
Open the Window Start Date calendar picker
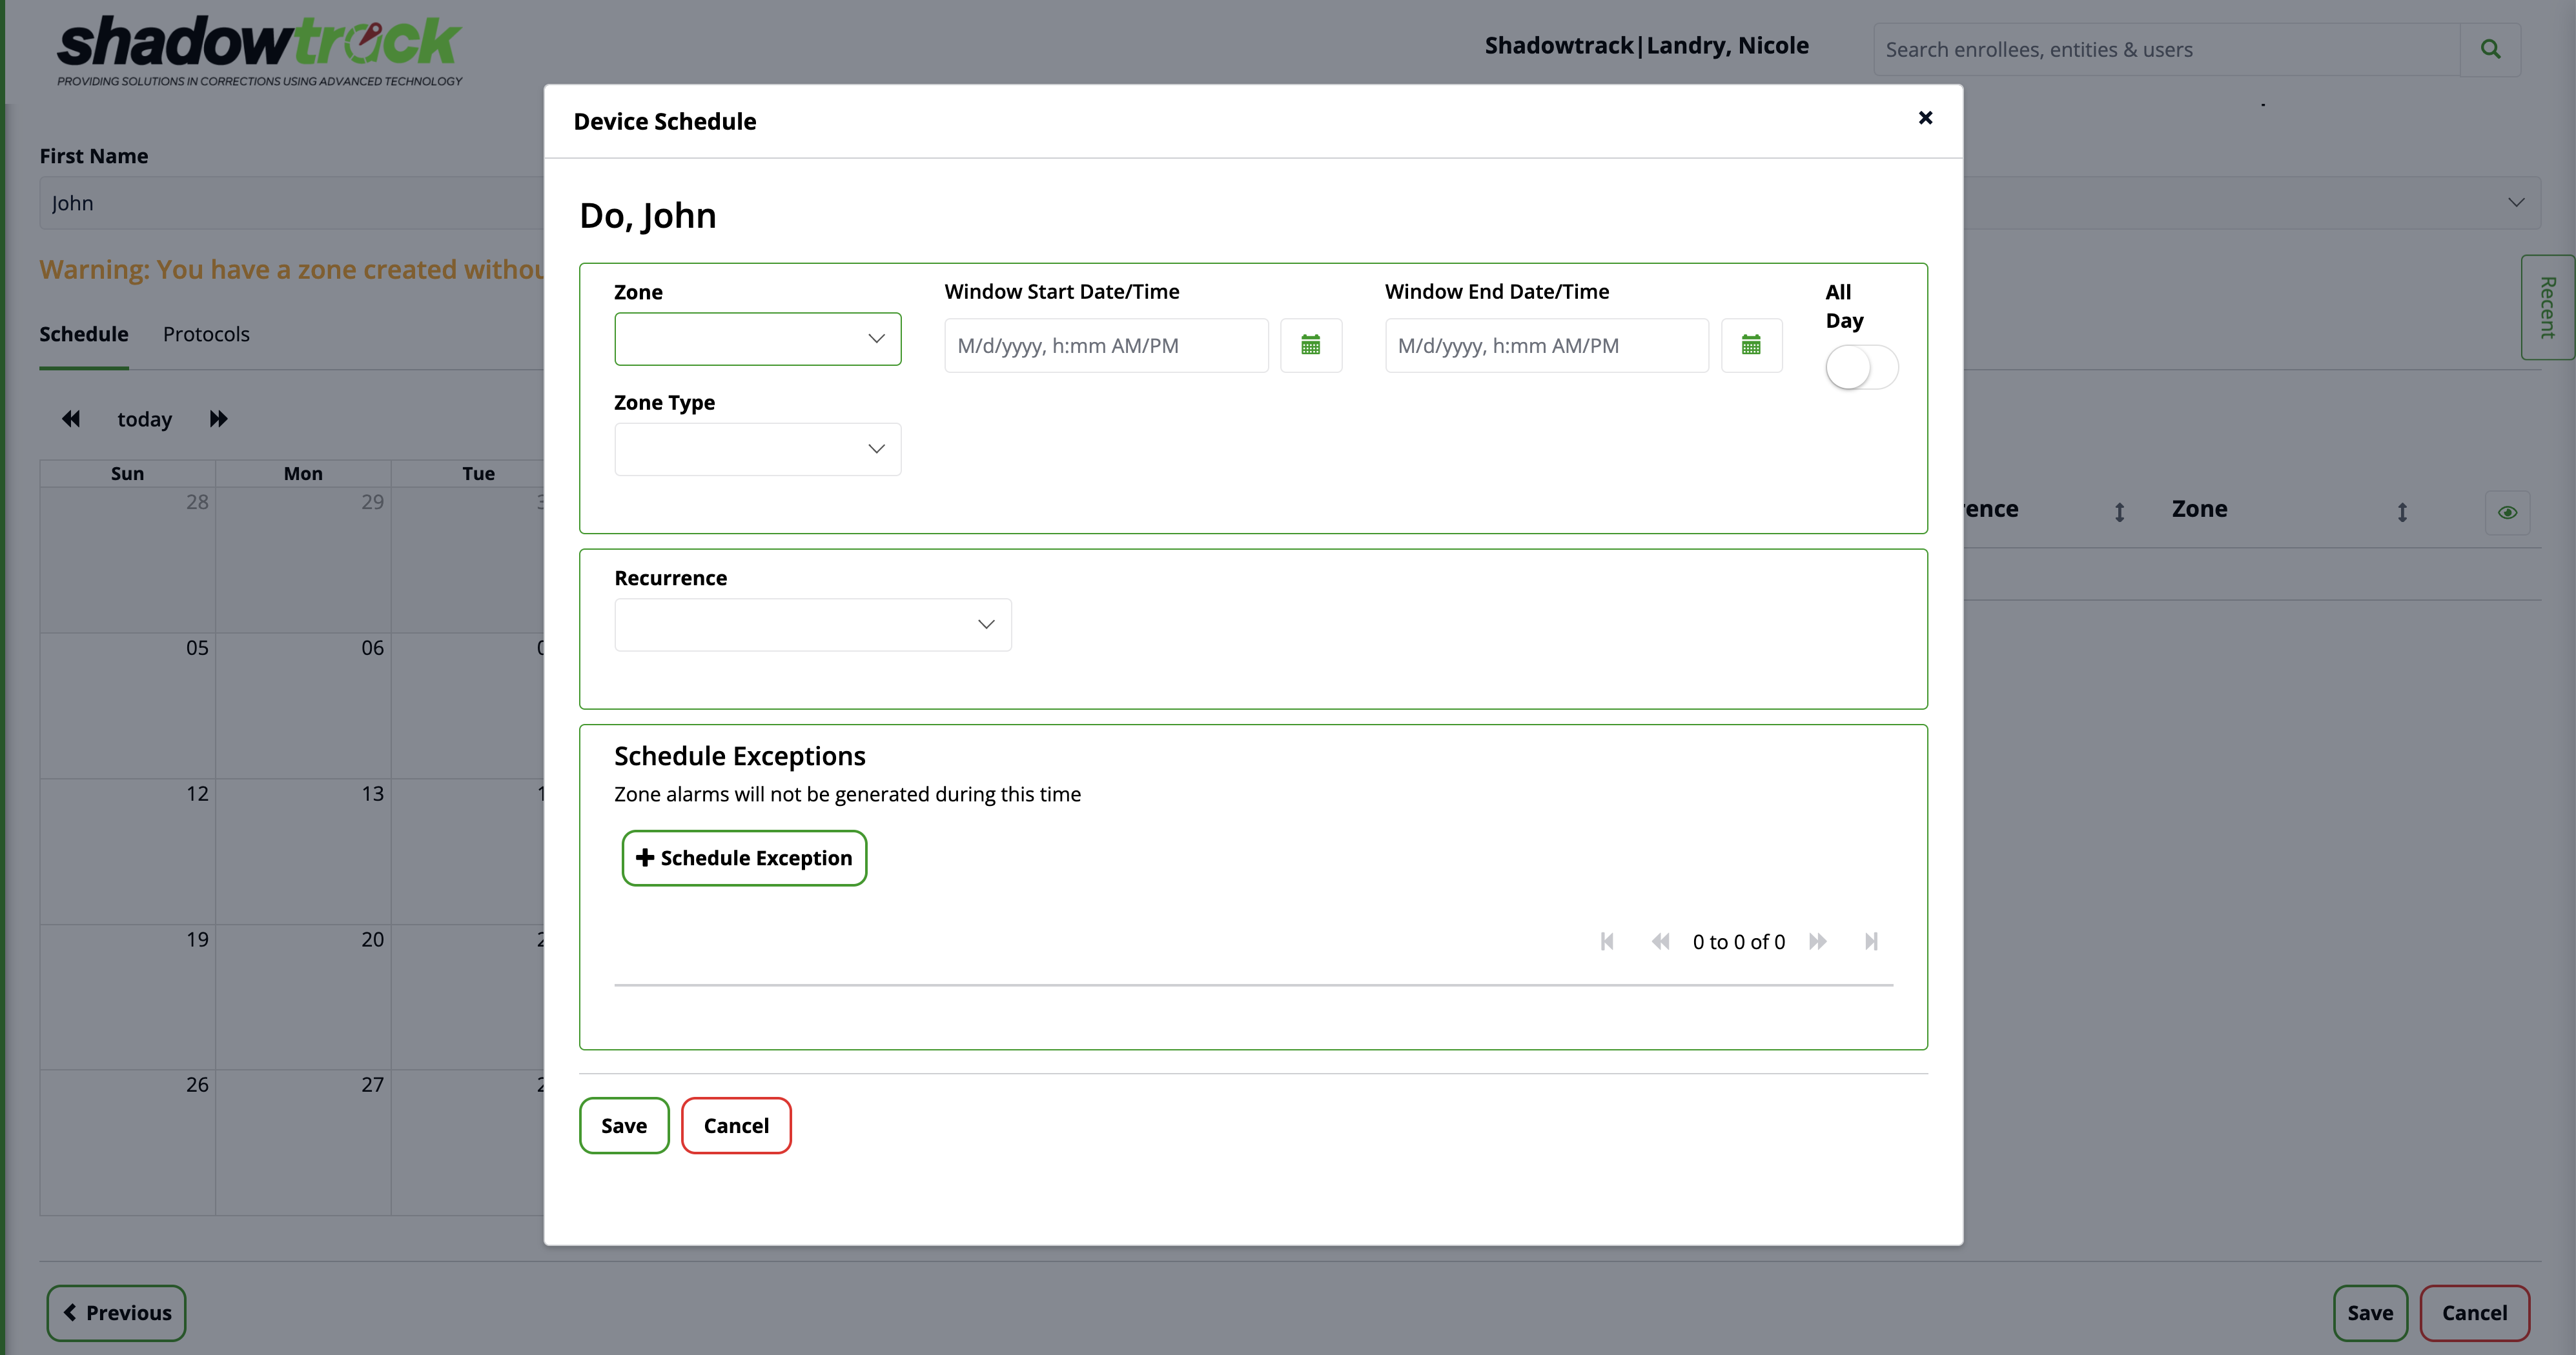[1310, 346]
